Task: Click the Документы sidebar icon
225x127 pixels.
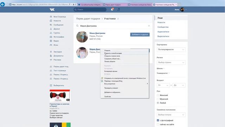Action: 51,56
